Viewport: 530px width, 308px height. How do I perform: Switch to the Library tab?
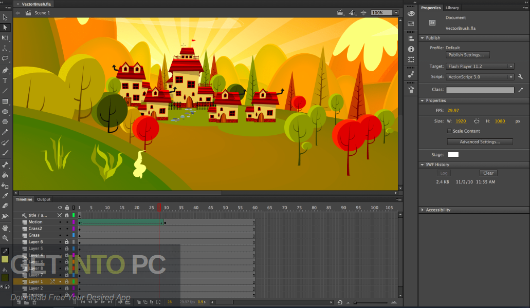tap(452, 8)
